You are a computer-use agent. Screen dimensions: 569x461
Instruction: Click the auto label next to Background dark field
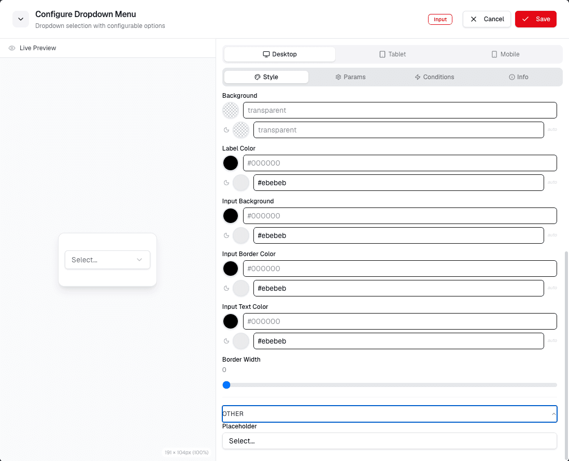(x=552, y=129)
